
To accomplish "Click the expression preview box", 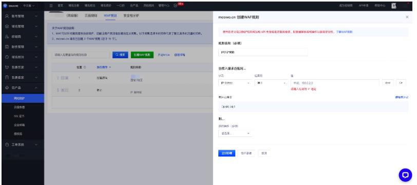I will (313, 107).
